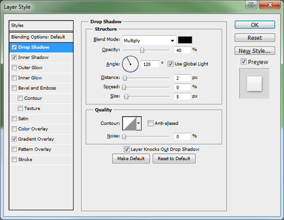Enable the Satin checkbox
Screen dimensions: 284x220
point(14,118)
